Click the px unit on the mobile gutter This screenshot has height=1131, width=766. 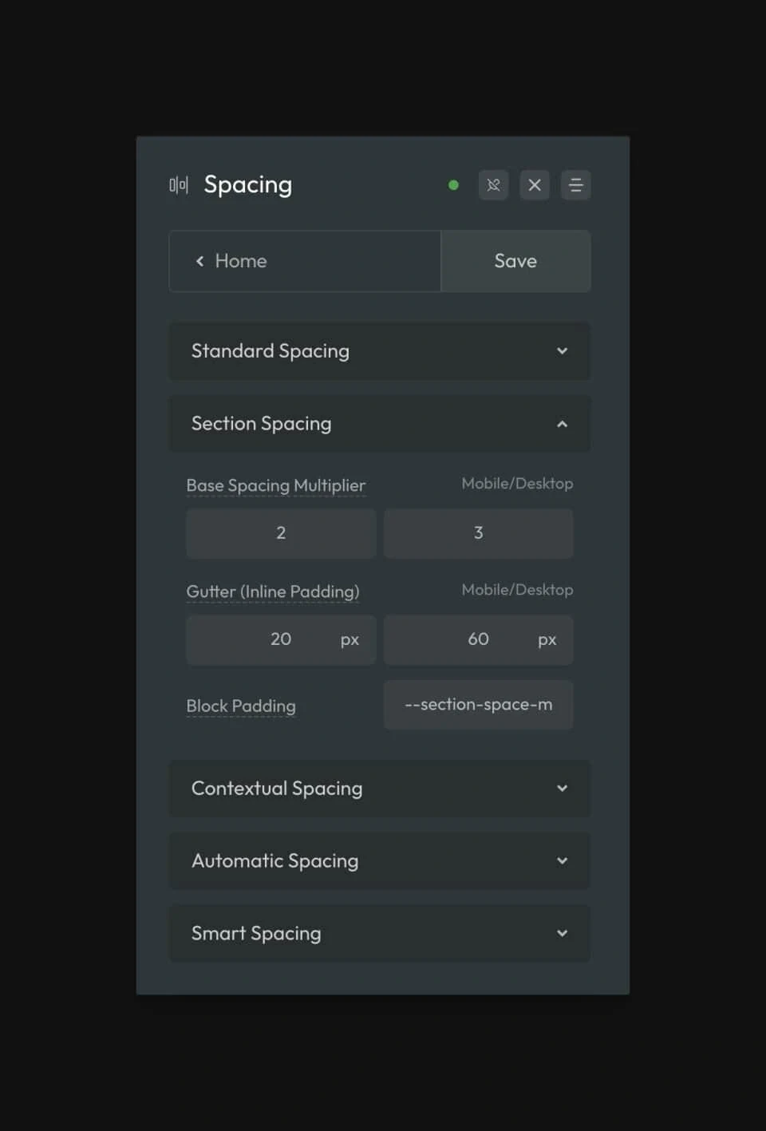point(349,639)
